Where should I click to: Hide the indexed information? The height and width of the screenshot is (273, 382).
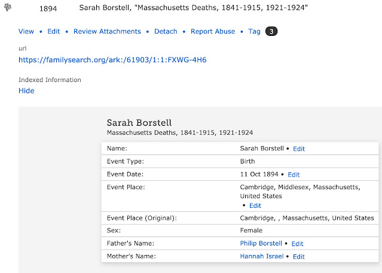tap(26, 91)
